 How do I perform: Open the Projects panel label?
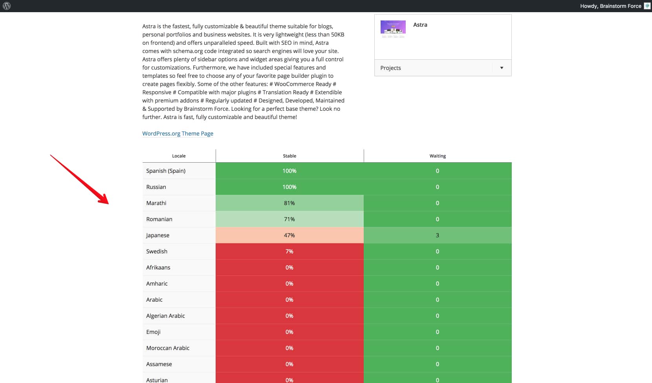pyautogui.click(x=390, y=68)
